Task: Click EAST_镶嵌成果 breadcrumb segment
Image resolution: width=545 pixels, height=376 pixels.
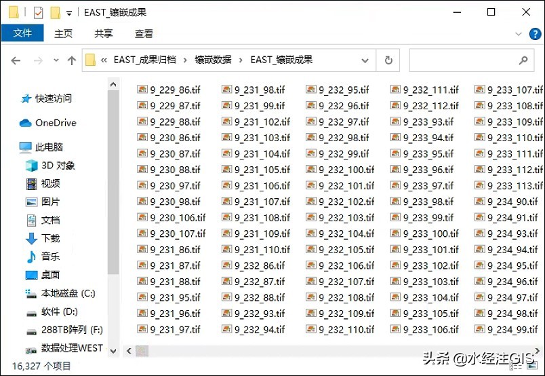Action: pyautogui.click(x=281, y=60)
